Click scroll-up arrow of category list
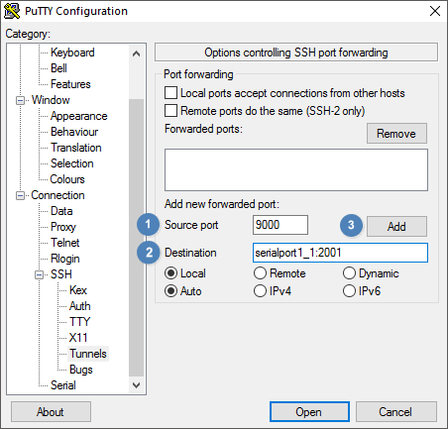 pyautogui.click(x=136, y=54)
